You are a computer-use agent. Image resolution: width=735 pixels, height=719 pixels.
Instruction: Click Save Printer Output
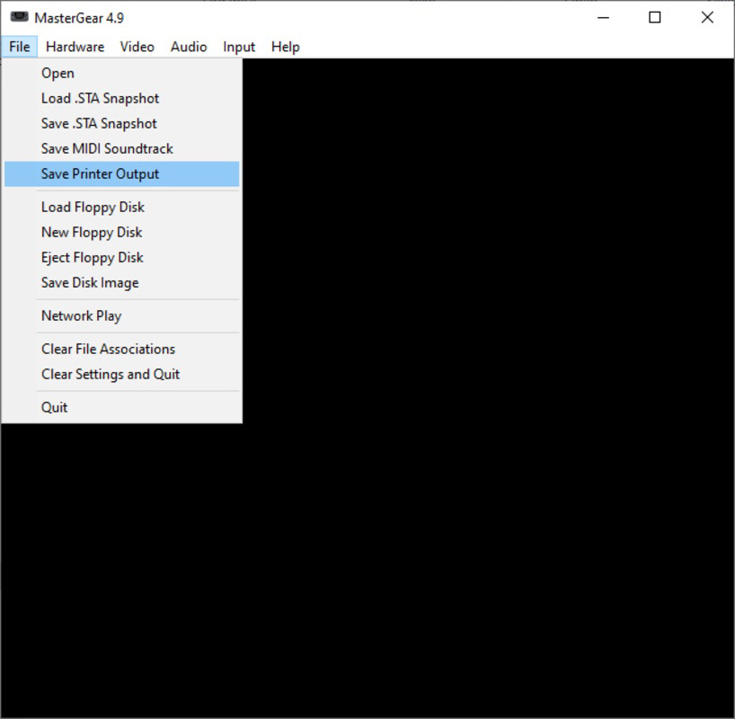click(122, 174)
